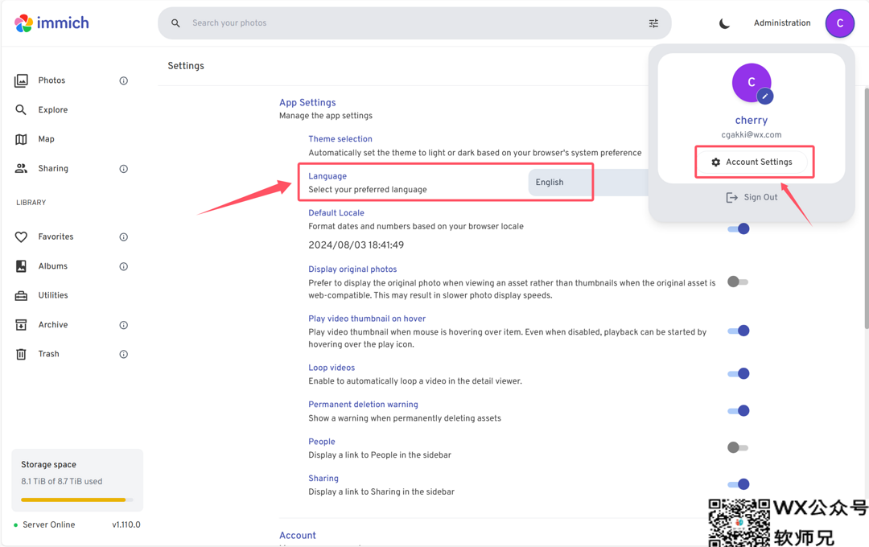This screenshot has height=547, width=869.
Task: Show info icon next to Sharing in sidebar
Action: point(124,169)
